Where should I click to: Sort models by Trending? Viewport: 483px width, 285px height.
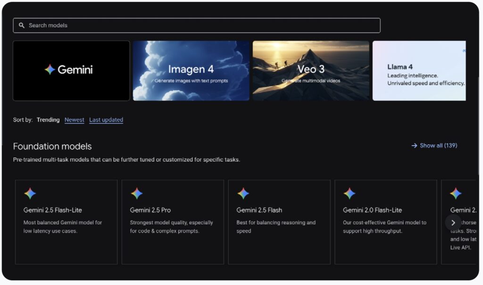coord(48,120)
